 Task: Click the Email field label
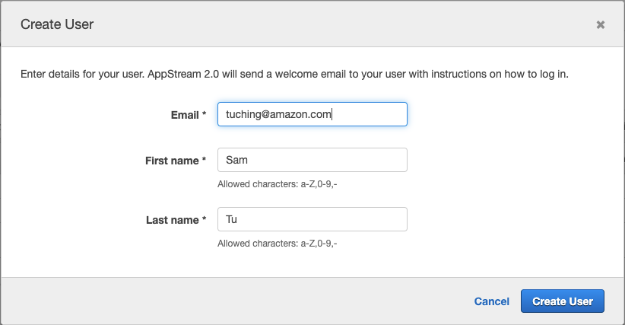pos(185,114)
